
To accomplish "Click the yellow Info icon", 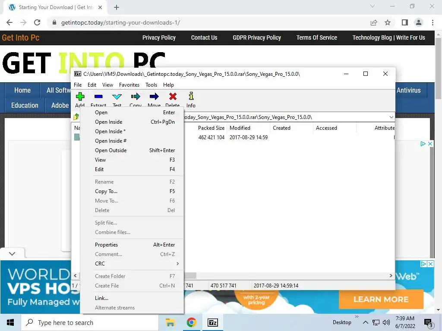I will (191, 96).
